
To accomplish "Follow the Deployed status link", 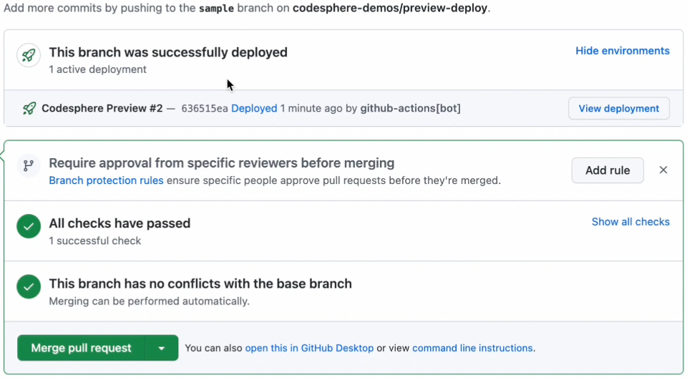I will tap(254, 109).
